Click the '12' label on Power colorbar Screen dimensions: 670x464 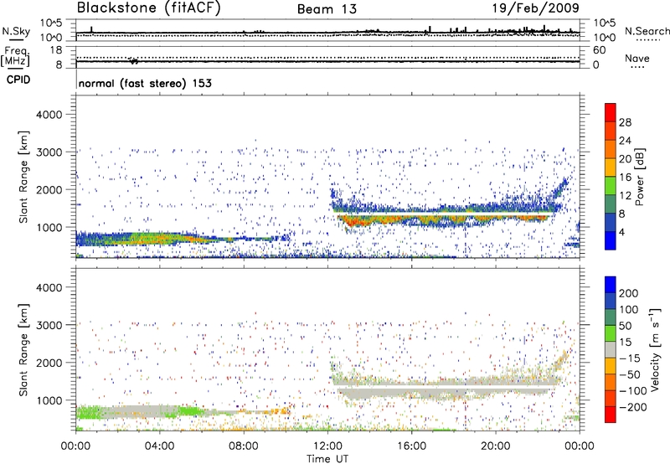[x=625, y=196]
